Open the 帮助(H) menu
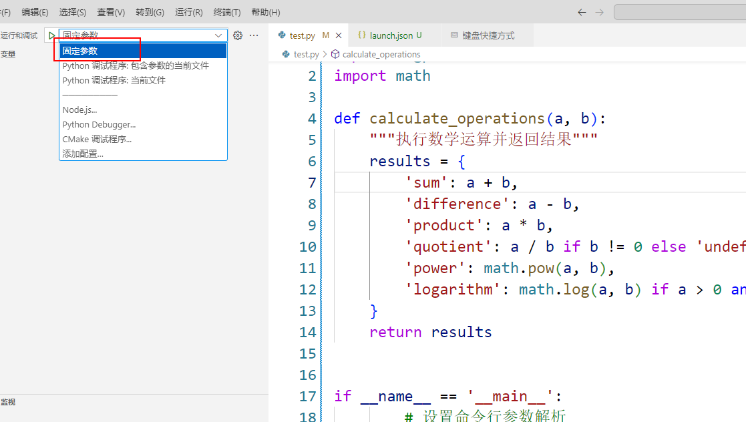746x422 pixels. [266, 13]
